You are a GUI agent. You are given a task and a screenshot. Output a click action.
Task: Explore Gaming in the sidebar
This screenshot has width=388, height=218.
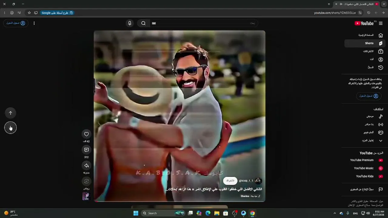point(365,133)
